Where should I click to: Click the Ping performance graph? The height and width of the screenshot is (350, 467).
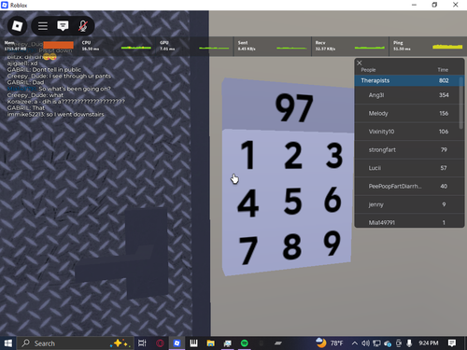coord(447,47)
